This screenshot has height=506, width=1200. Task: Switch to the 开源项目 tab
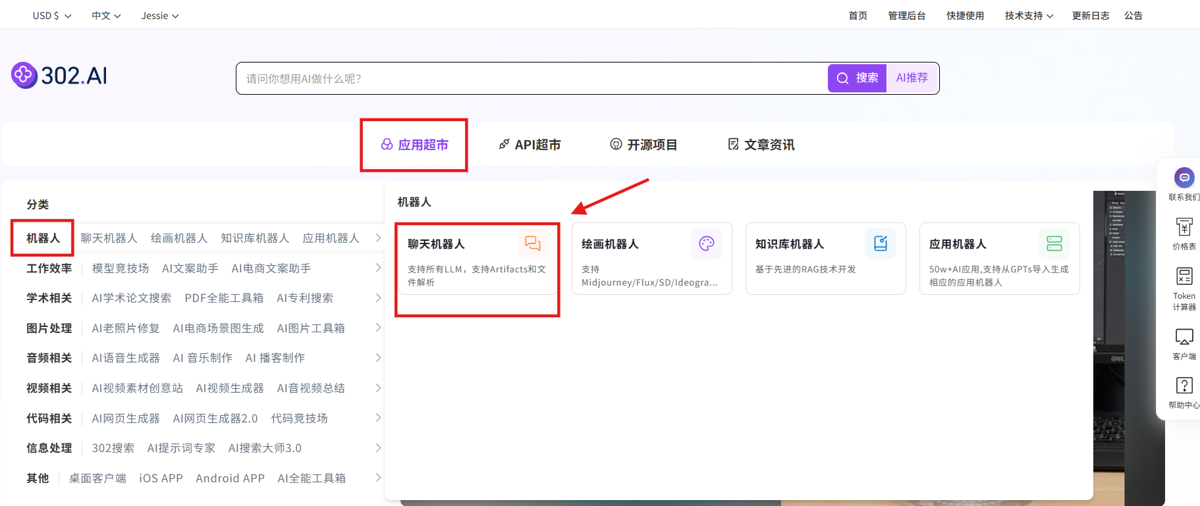coord(643,145)
